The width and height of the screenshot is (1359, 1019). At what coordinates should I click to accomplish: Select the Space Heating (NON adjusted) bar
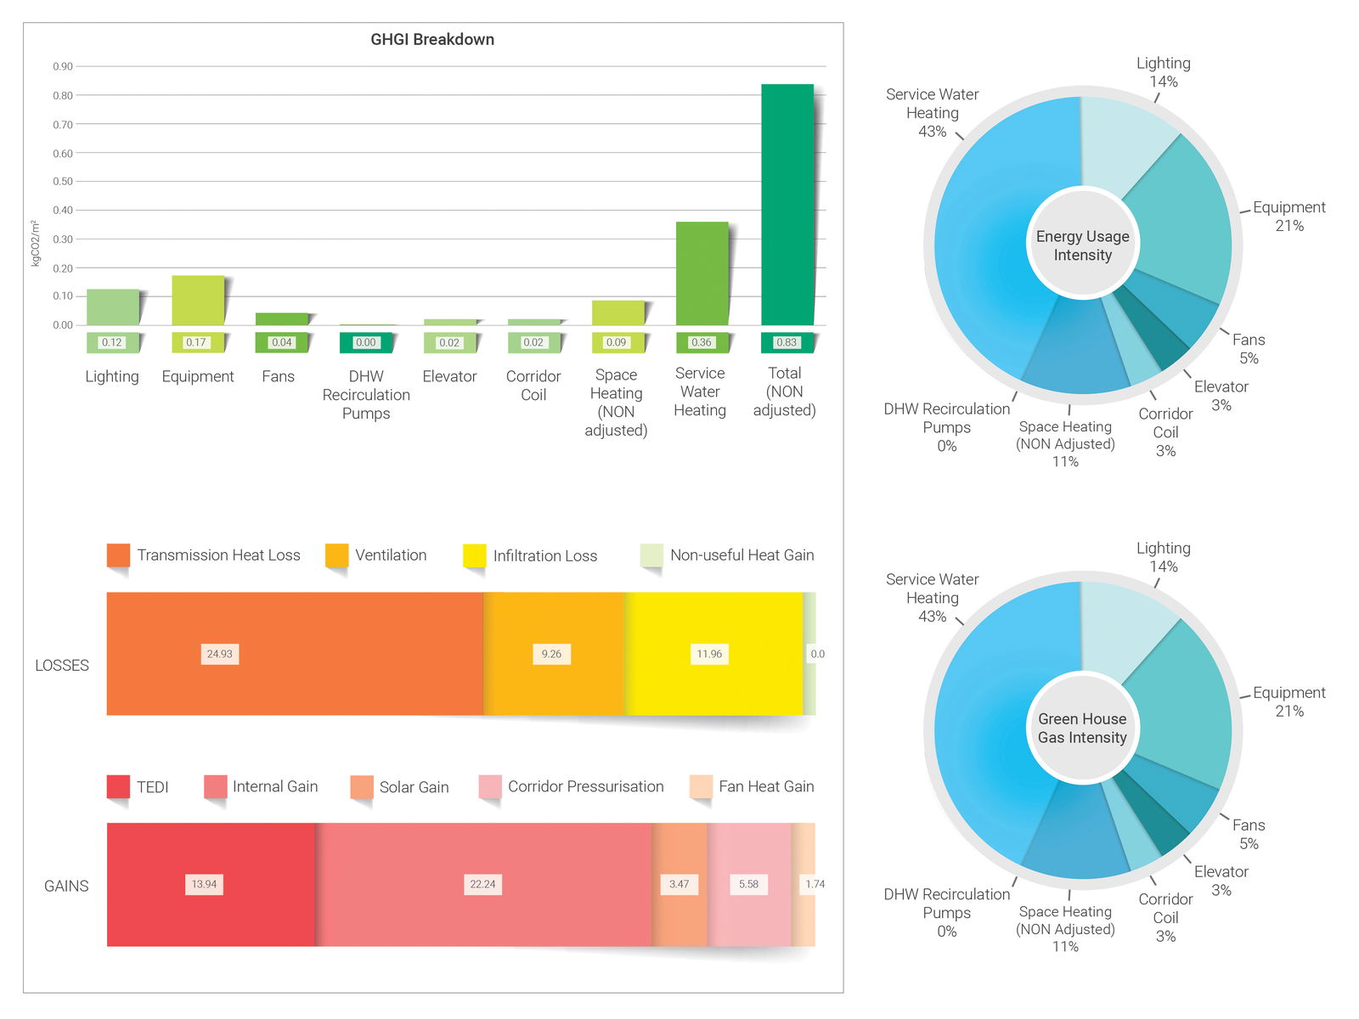pyautogui.click(x=618, y=312)
